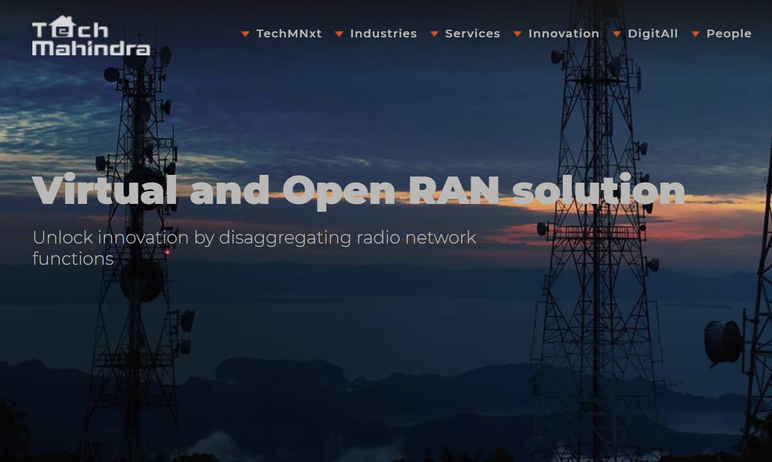Open the Services menu
The height and width of the screenshot is (462, 772).
[x=472, y=34]
